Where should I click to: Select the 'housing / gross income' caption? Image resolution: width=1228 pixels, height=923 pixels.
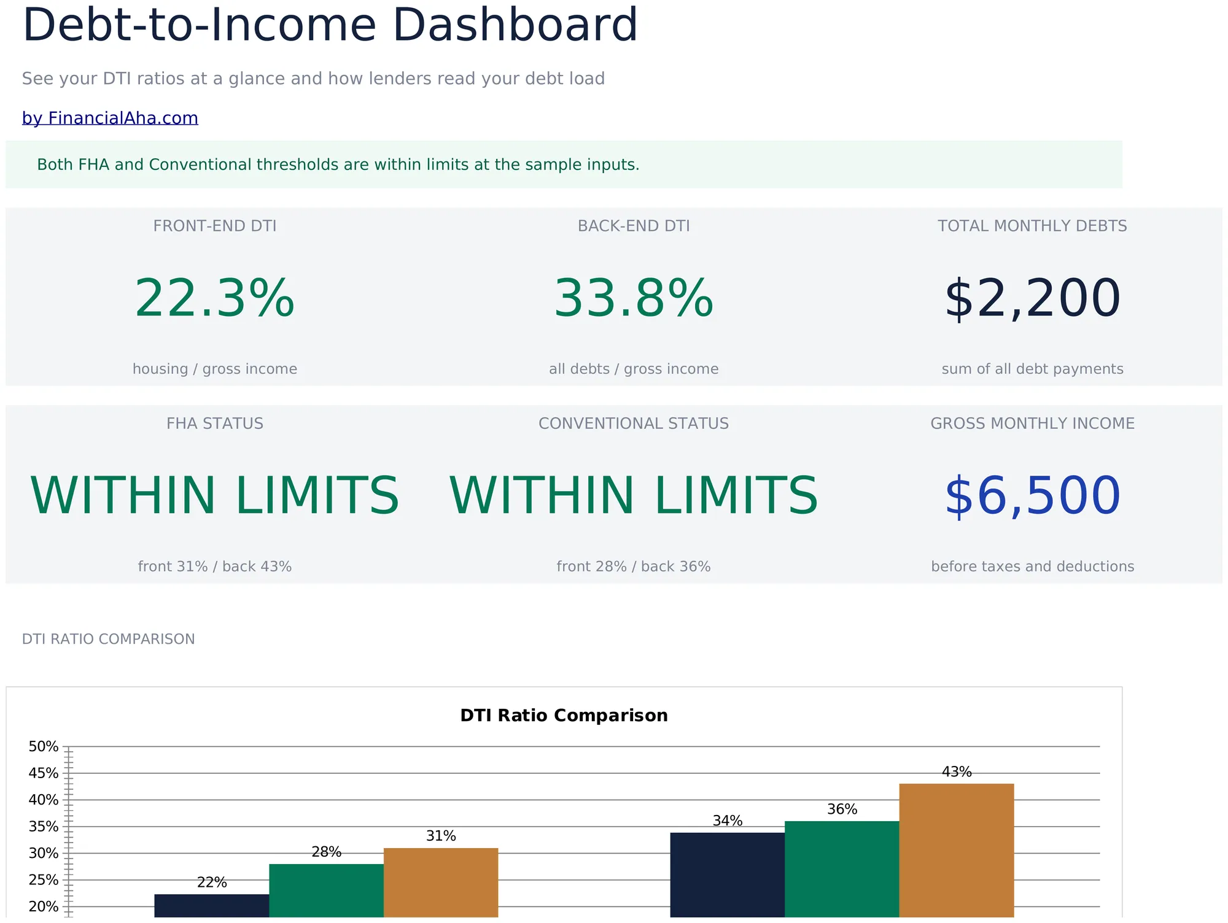[215, 369]
